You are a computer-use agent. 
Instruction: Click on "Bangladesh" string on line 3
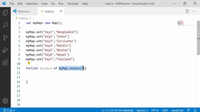point(66,32)
